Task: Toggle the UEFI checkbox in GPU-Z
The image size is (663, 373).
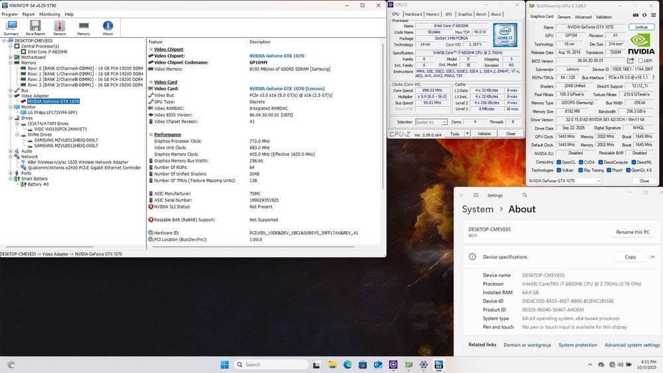Action: click(640, 61)
